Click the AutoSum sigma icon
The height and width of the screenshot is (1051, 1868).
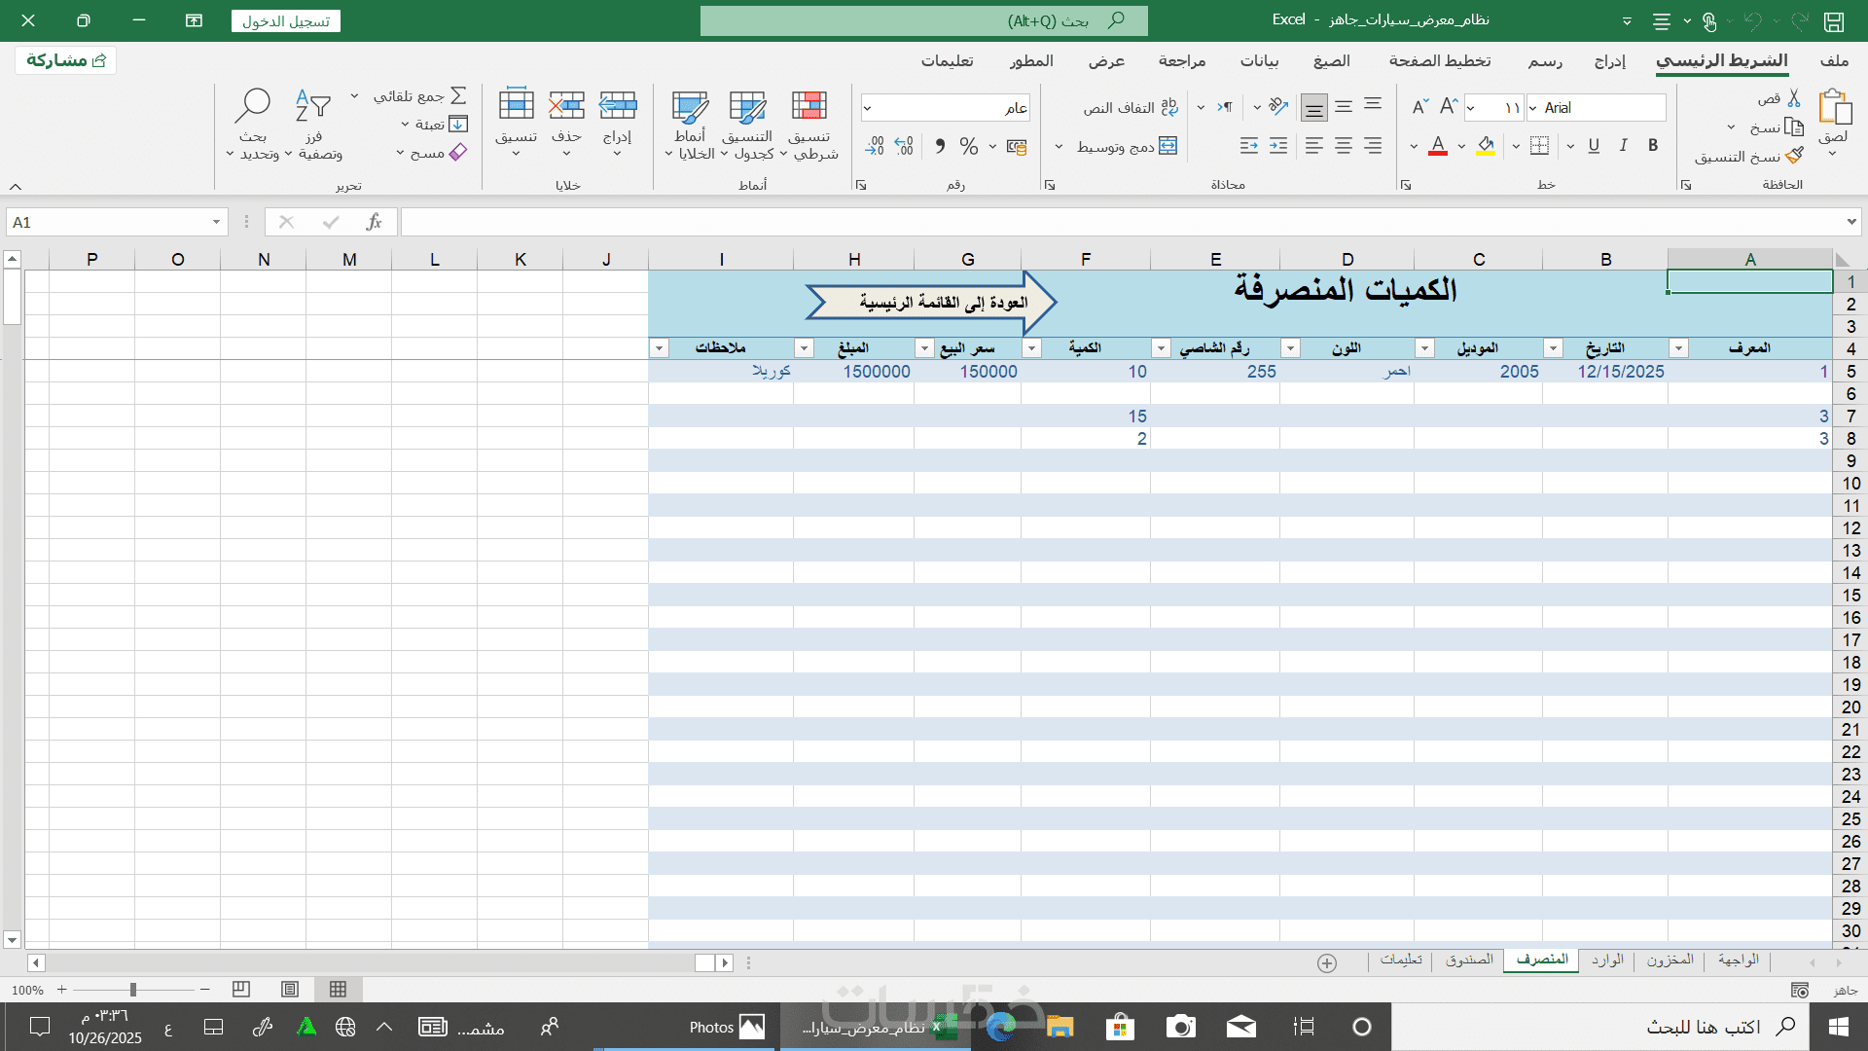click(458, 95)
